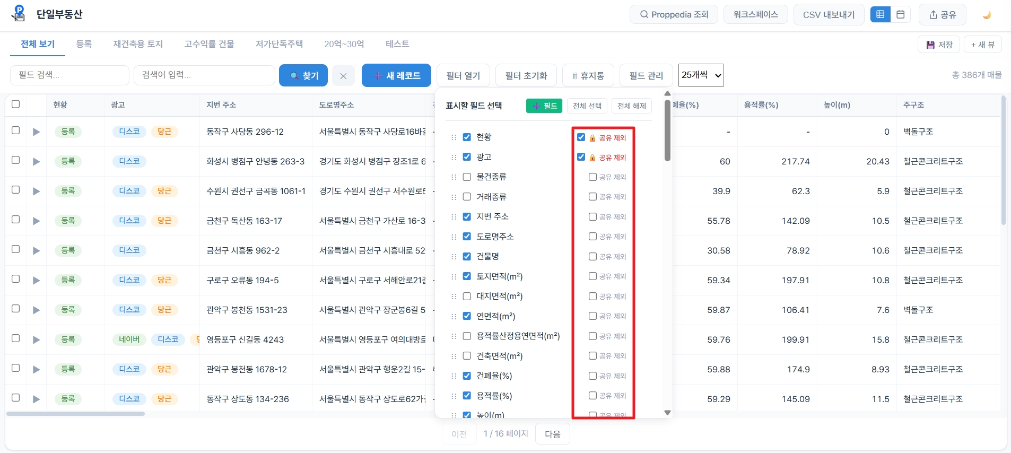Click the 찾기 search button
Screen dimensions: 1011x453
[x=303, y=75]
